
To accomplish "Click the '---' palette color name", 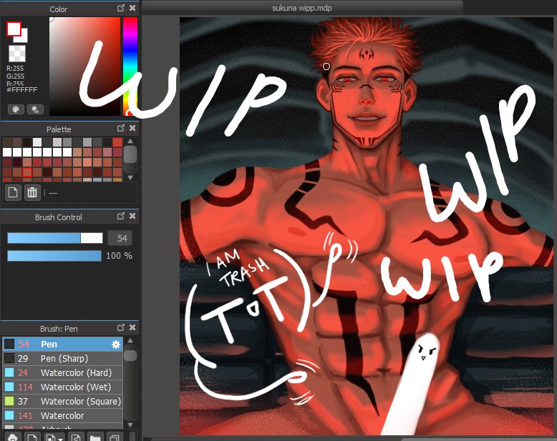I will tap(53, 193).
